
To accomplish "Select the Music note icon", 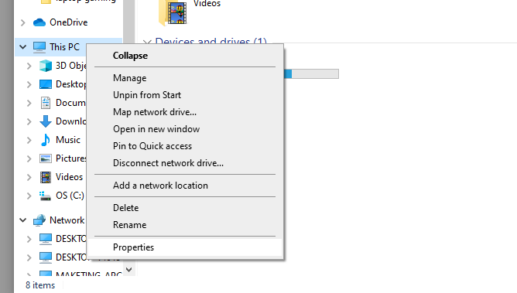I will click(45, 140).
